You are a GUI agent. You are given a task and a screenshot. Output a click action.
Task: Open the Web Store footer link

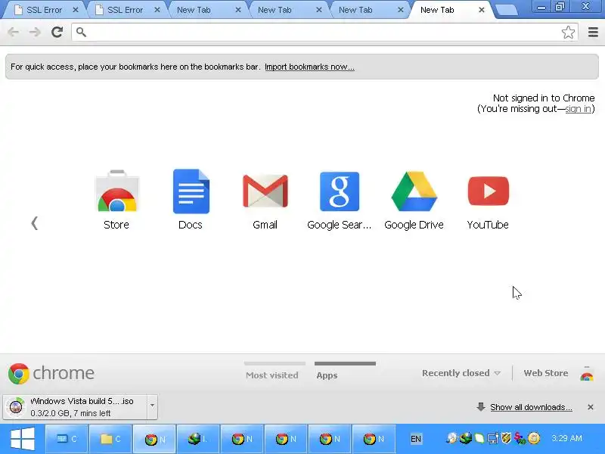point(545,373)
